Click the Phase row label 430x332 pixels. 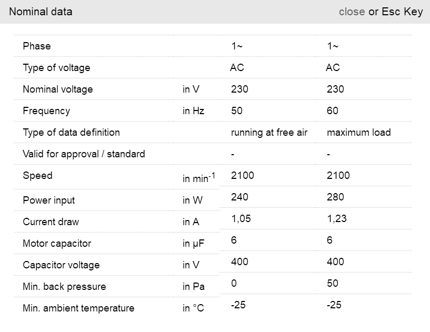(37, 46)
